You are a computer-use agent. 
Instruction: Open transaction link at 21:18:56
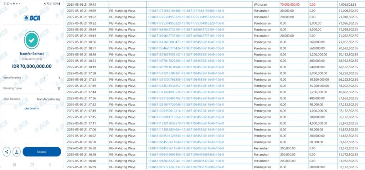pyautogui.click(x=186, y=42)
